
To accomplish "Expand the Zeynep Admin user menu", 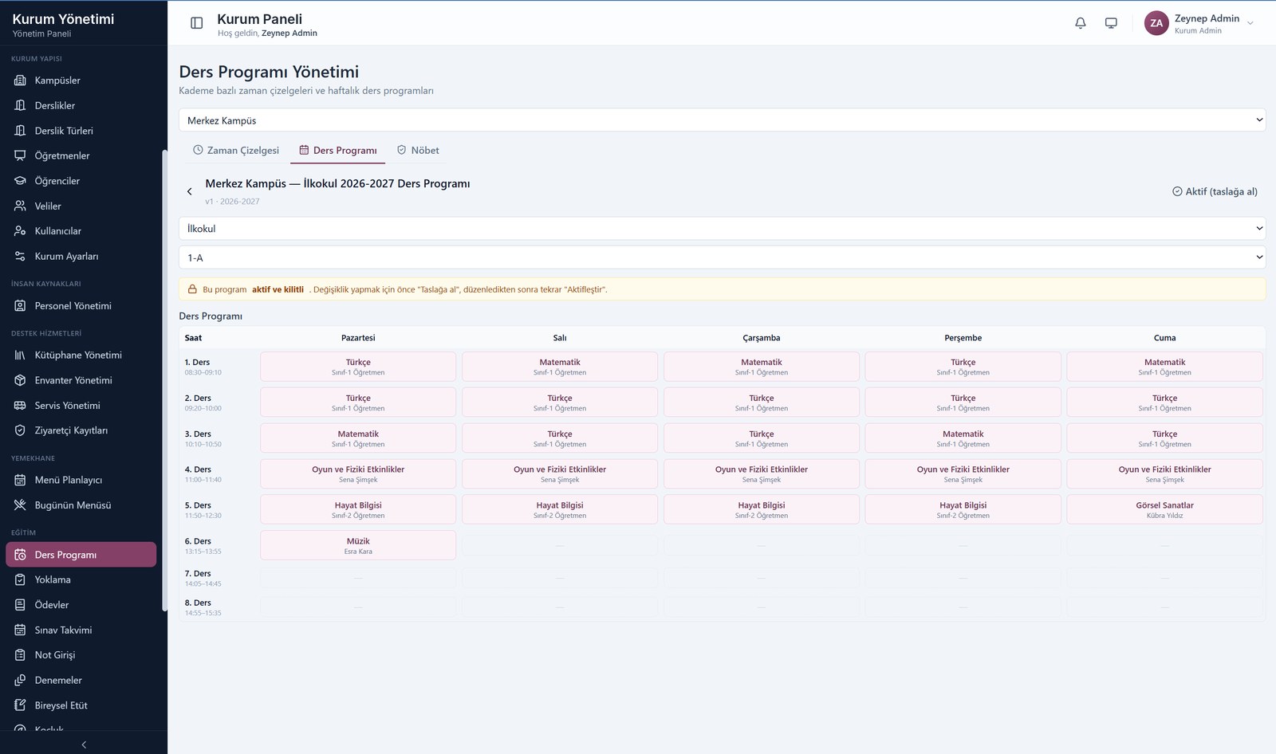I will pyautogui.click(x=1199, y=23).
